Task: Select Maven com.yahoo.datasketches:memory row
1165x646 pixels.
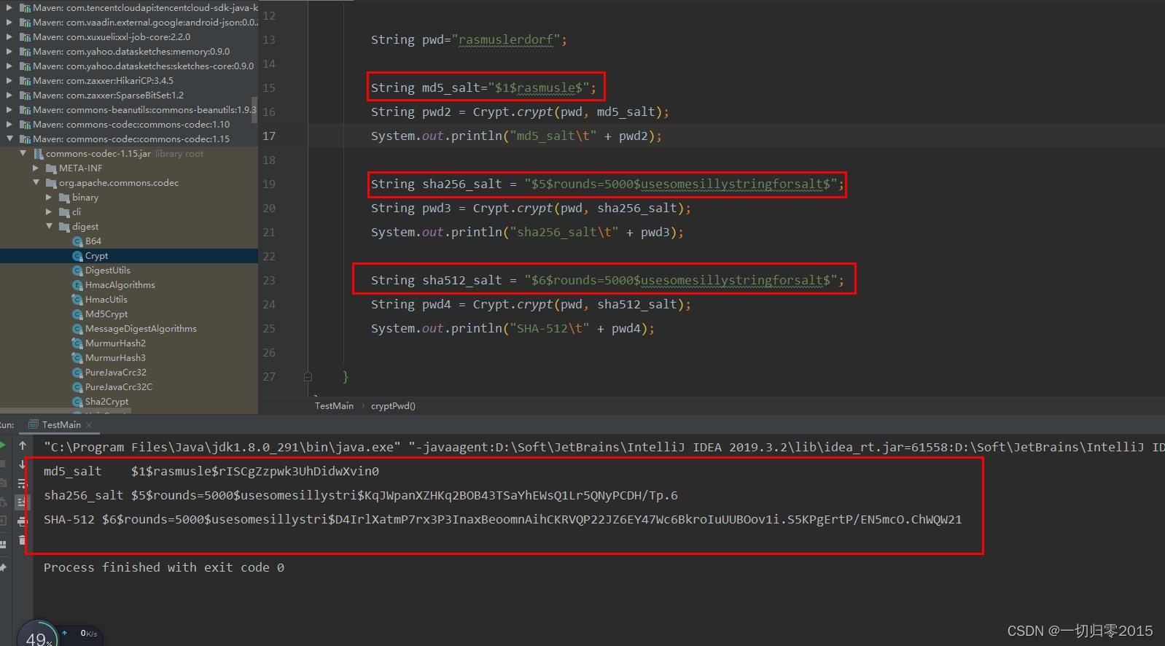Action: [x=129, y=52]
